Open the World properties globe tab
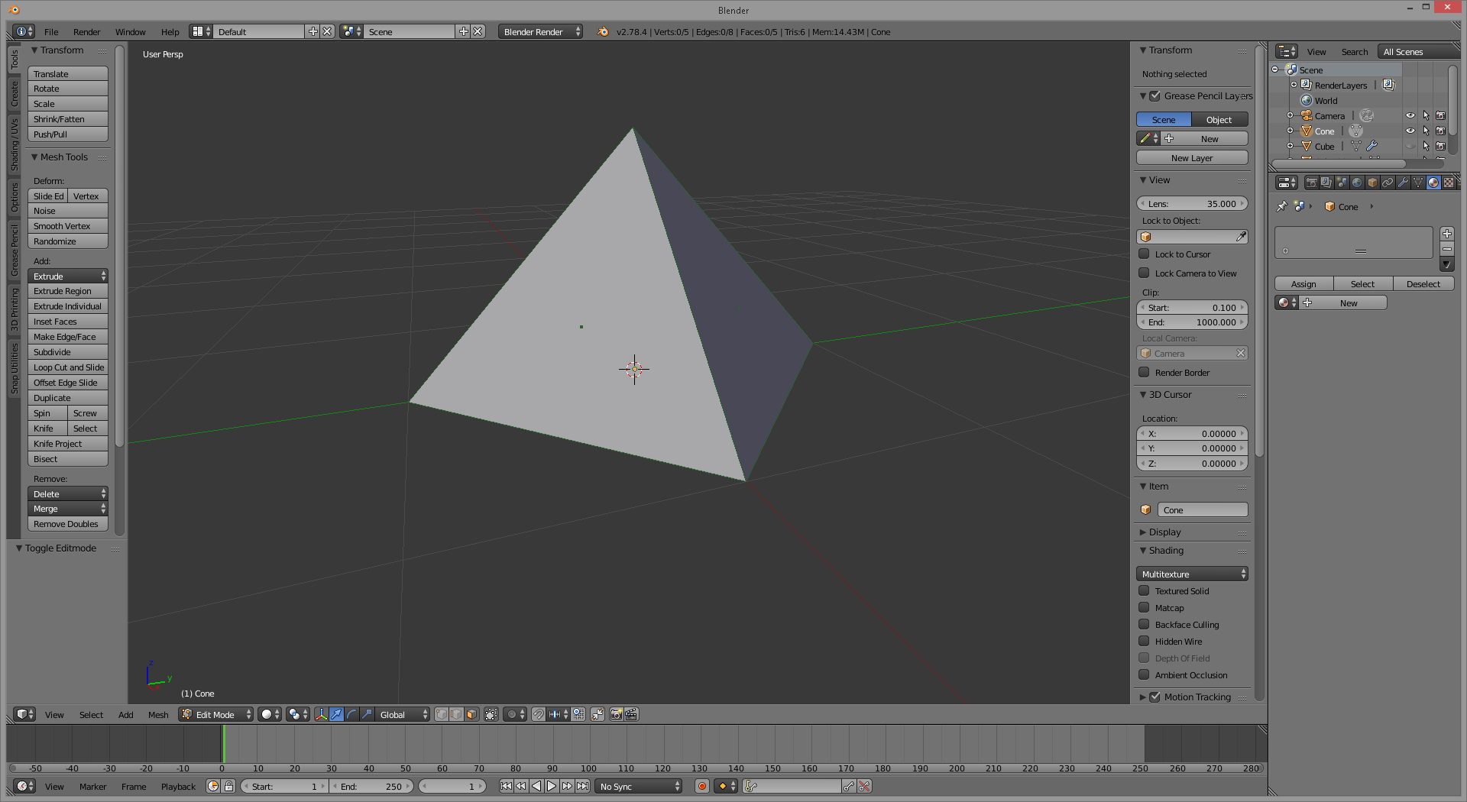This screenshot has height=802, width=1467. [1357, 183]
